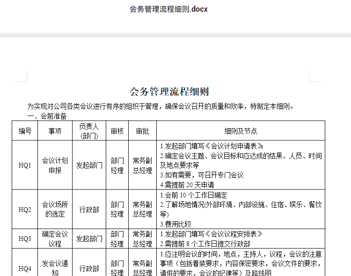The image size is (351, 276).
Task: Click line 3.费用比较
Action: (x=175, y=224)
